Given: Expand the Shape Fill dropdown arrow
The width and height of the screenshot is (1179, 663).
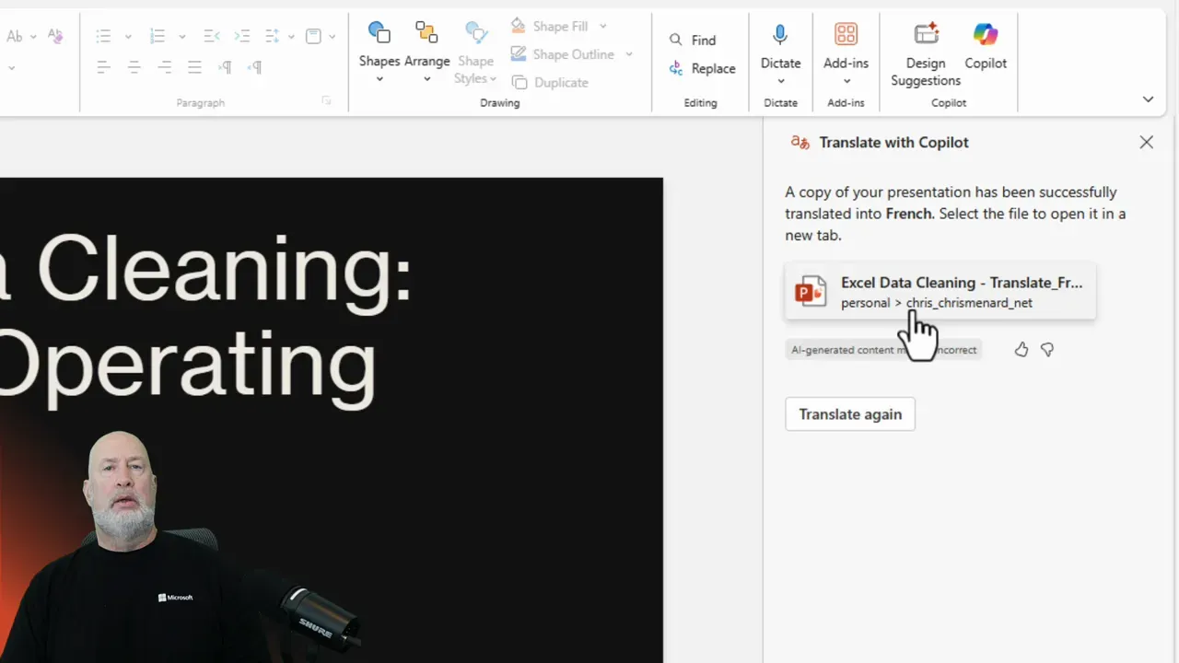Looking at the screenshot, I should (602, 26).
